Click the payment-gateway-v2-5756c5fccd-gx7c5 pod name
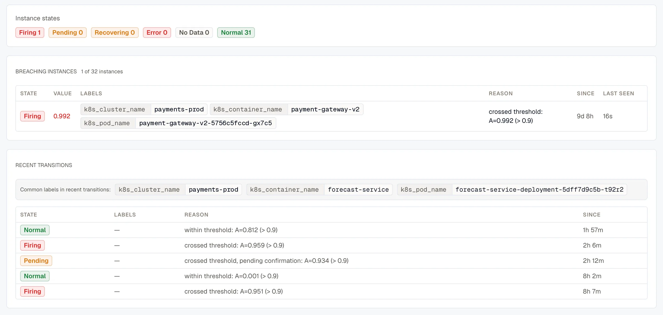Image resolution: width=663 pixels, height=315 pixels. pyautogui.click(x=206, y=123)
